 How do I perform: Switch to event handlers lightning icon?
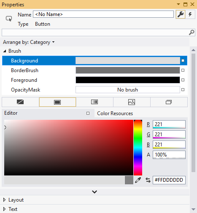tap(190, 14)
